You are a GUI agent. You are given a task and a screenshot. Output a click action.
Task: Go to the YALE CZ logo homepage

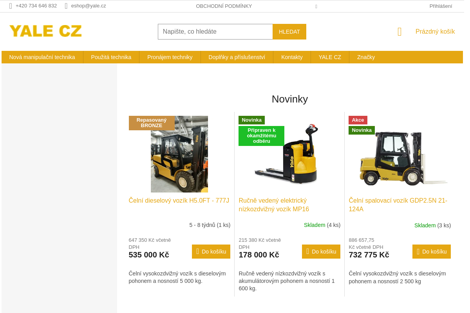(45, 31)
